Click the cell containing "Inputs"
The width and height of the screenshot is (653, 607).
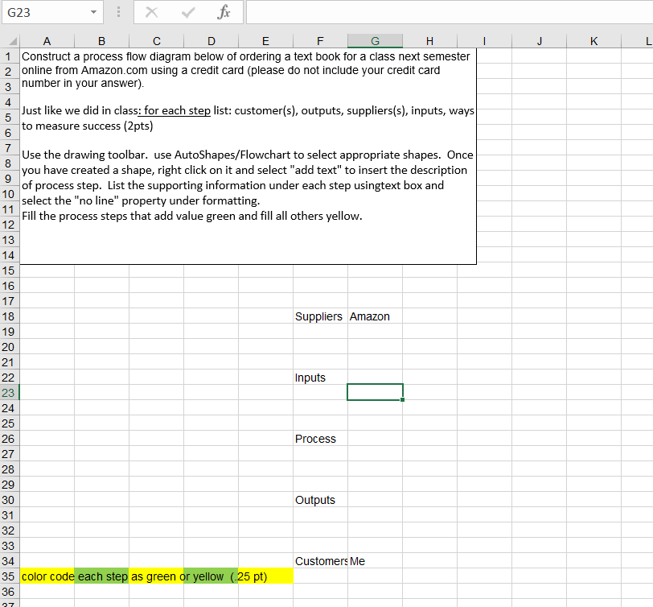point(320,378)
